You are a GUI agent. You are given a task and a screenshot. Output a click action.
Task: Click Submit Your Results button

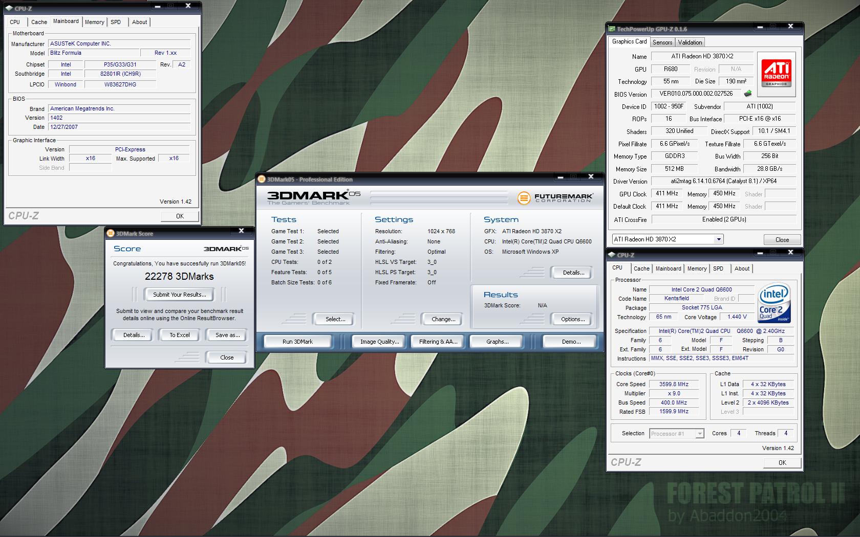[180, 295]
